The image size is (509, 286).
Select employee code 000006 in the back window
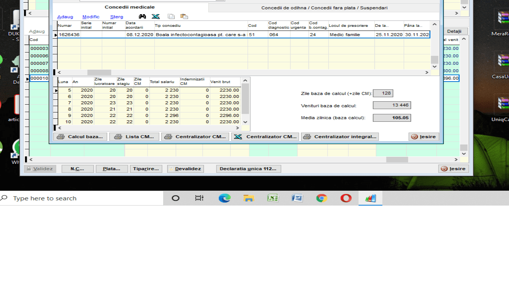pyautogui.click(x=39, y=56)
